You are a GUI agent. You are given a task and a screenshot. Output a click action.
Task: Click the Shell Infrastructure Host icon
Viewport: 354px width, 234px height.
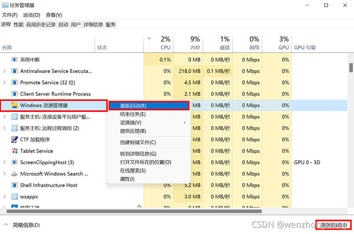point(14,185)
